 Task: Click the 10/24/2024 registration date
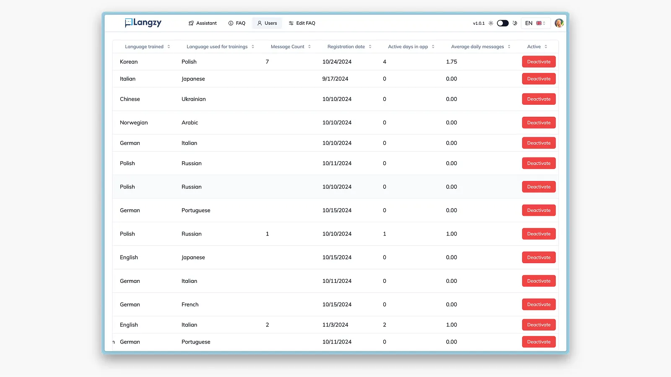(x=337, y=62)
